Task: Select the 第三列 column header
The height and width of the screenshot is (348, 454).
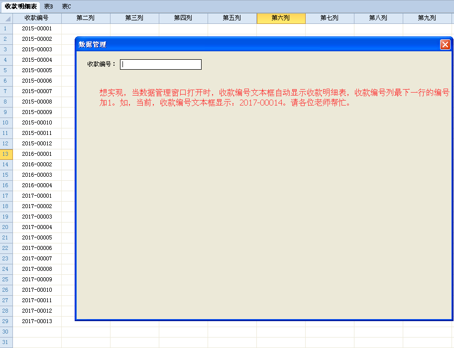Action: click(134, 18)
